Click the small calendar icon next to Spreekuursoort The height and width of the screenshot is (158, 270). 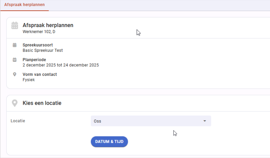(x=15, y=45)
